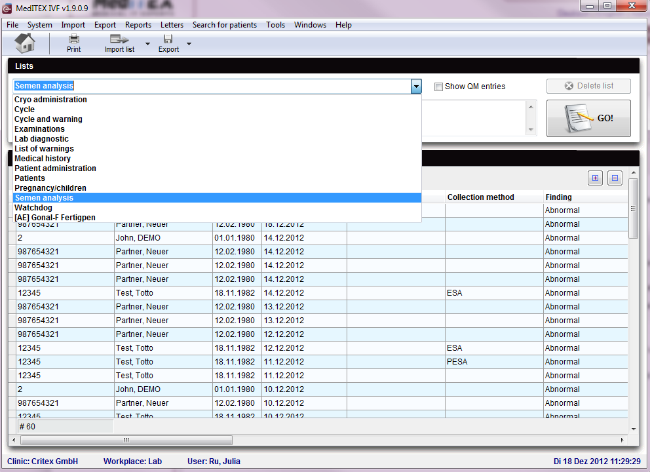Click the PESA collection method cell
The width and height of the screenshot is (650, 472).
[494, 362]
